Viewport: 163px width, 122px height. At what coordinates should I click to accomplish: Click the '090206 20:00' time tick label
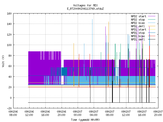click(61, 113)
